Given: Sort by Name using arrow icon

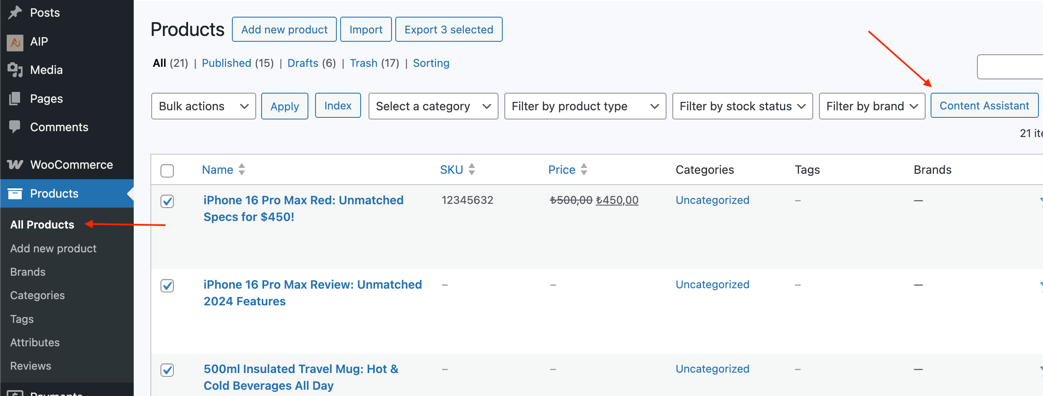Looking at the screenshot, I should click(242, 169).
